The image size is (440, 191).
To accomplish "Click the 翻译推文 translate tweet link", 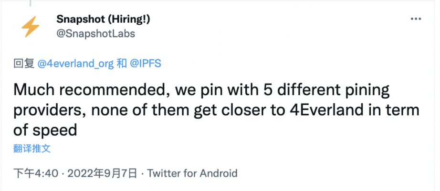I will click(x=32, y=148).
